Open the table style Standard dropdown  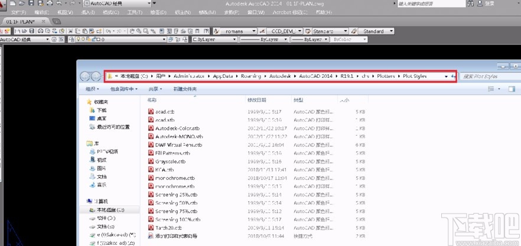click(346, 31)
